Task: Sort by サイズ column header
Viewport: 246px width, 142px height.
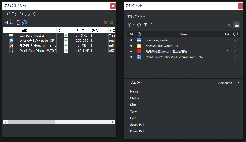Action: click(82, 30)
